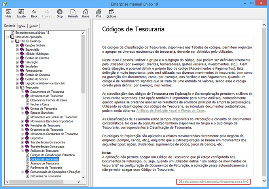269x189 pixels.
Task: Switch to the Search tab
Action: tap(34, 26)
